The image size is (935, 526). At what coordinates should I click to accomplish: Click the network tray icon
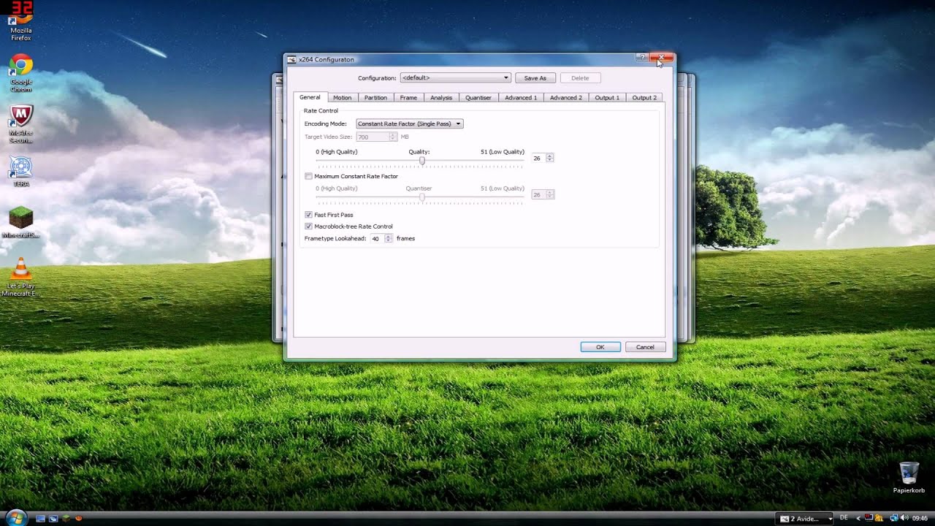click(x=893, y=518)
